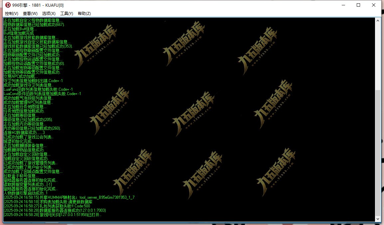
Task: Open the 工具(Y) menu
Action: [67, 13]
